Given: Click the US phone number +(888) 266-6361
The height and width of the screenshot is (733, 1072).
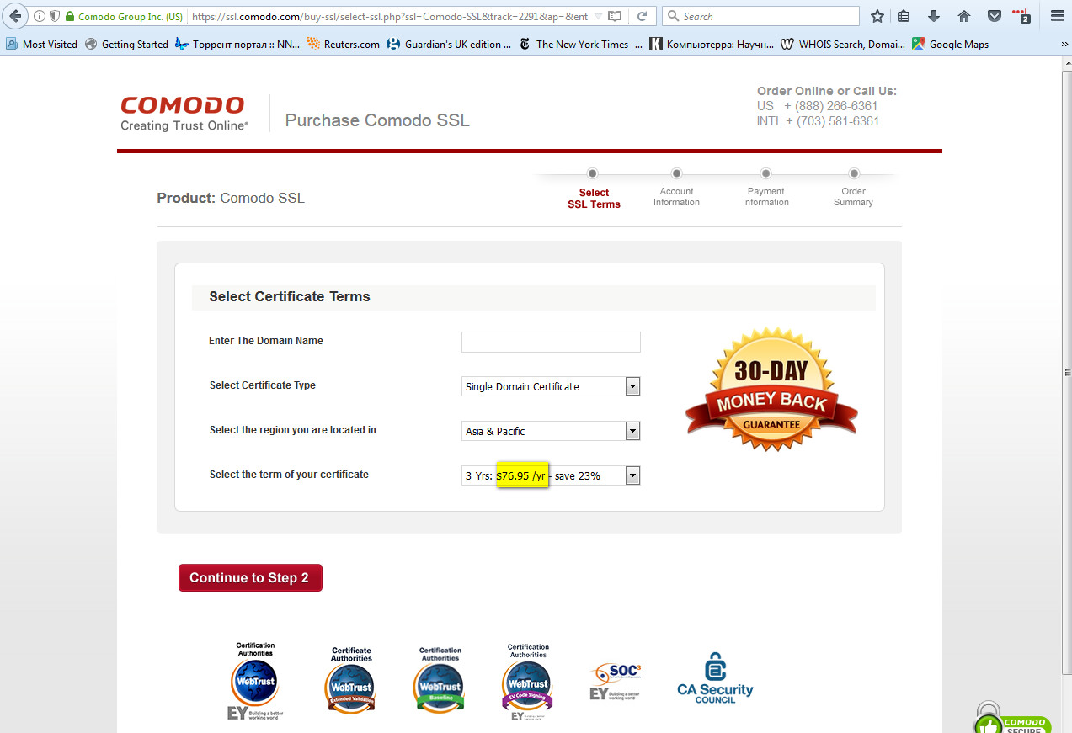Looking at the screenshot, I should tap(830, 106).
